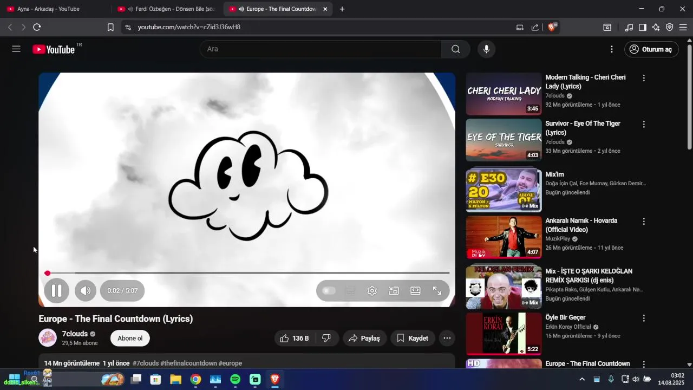Click the red video progress bar scrubber
The width and height of the screenshot is (693, 390).
point(48,273)
